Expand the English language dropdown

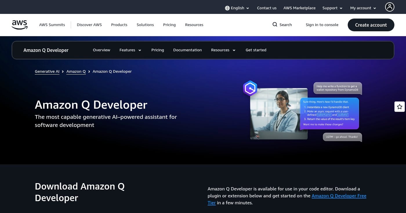click(237, 8)
